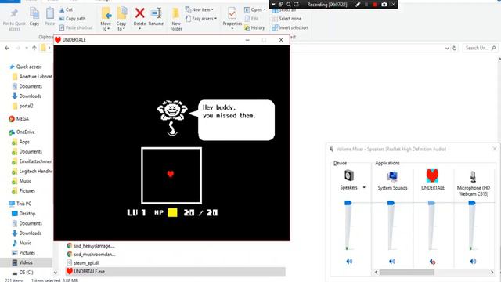Click the red soul heart in game
Viewport: 501px width, 282px height.
(x=171, y=174)
